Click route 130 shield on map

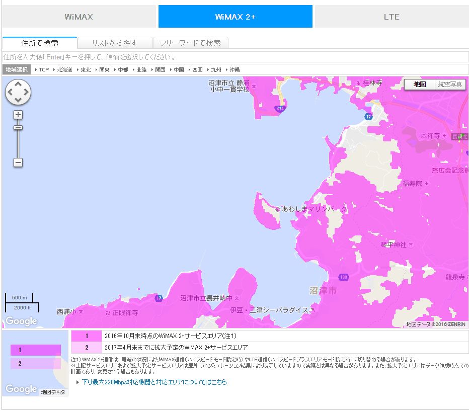tap(343, 277)
